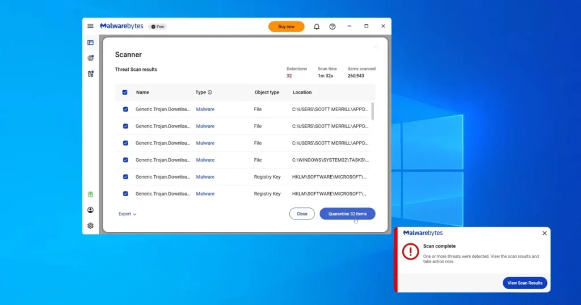
Task: Uncheck the third Generic.Trojan row checkbox
Action: 125,143
